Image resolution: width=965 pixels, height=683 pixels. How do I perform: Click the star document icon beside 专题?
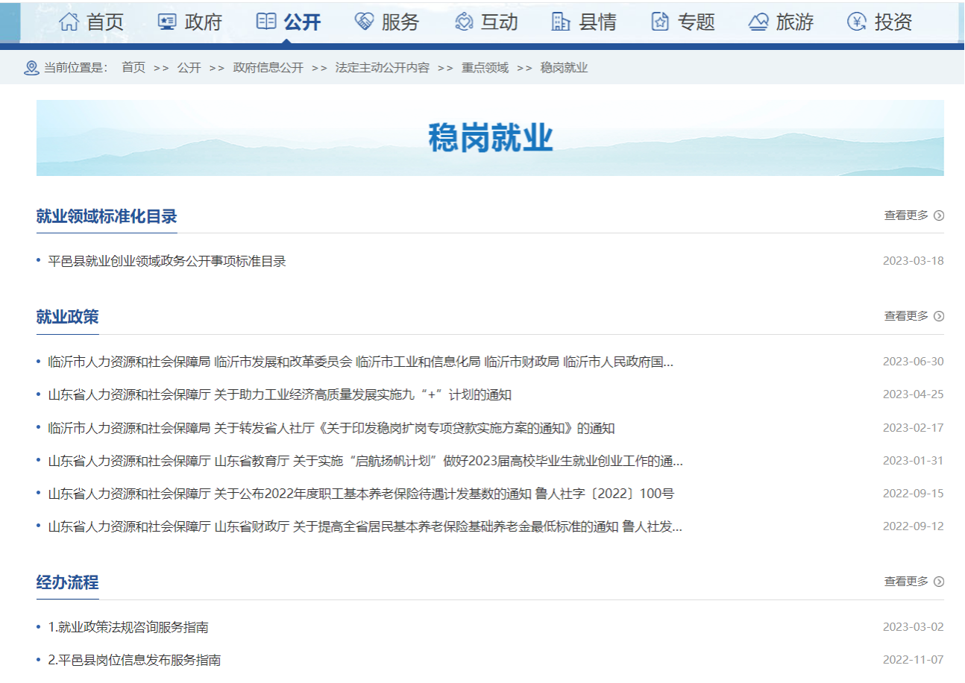(x=660, y=22)
